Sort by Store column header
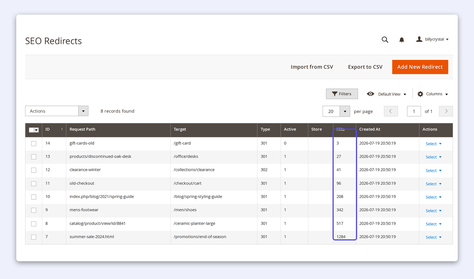This screenshot has height=279, width=474. click(x=321, y=130)
